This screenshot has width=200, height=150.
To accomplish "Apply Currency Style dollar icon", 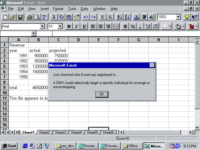I will (125, 26).
